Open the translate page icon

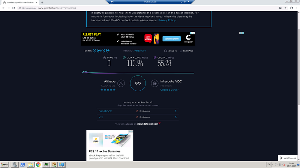280,8
